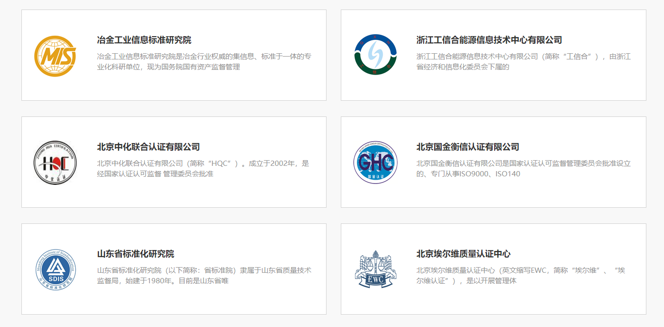Image resolution: width=664 pixels, height=327 pixels.
Task: Open 北京埃尔维质量认证中心 title link
Action: point(464,254)
